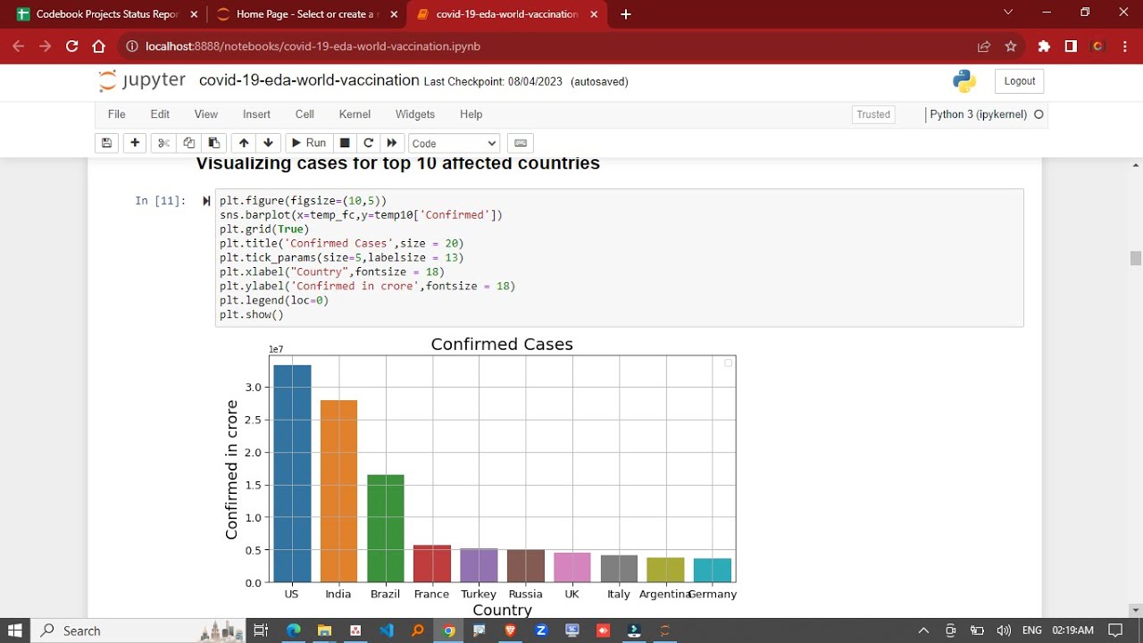Open the Widgets menu

click(415, 114)
